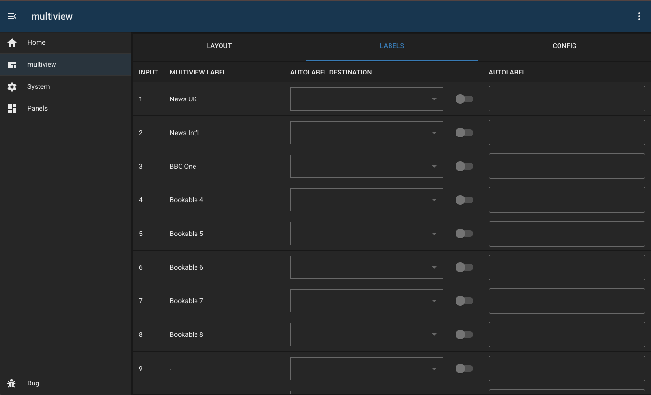
Task: Open the CONFIG tab
Action: click(564, 46)
